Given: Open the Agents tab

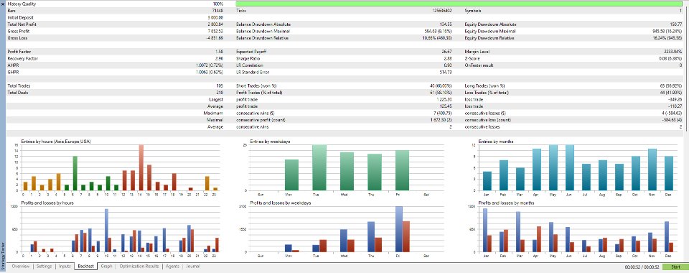Looking at the screenshot, I should point(172,267).
